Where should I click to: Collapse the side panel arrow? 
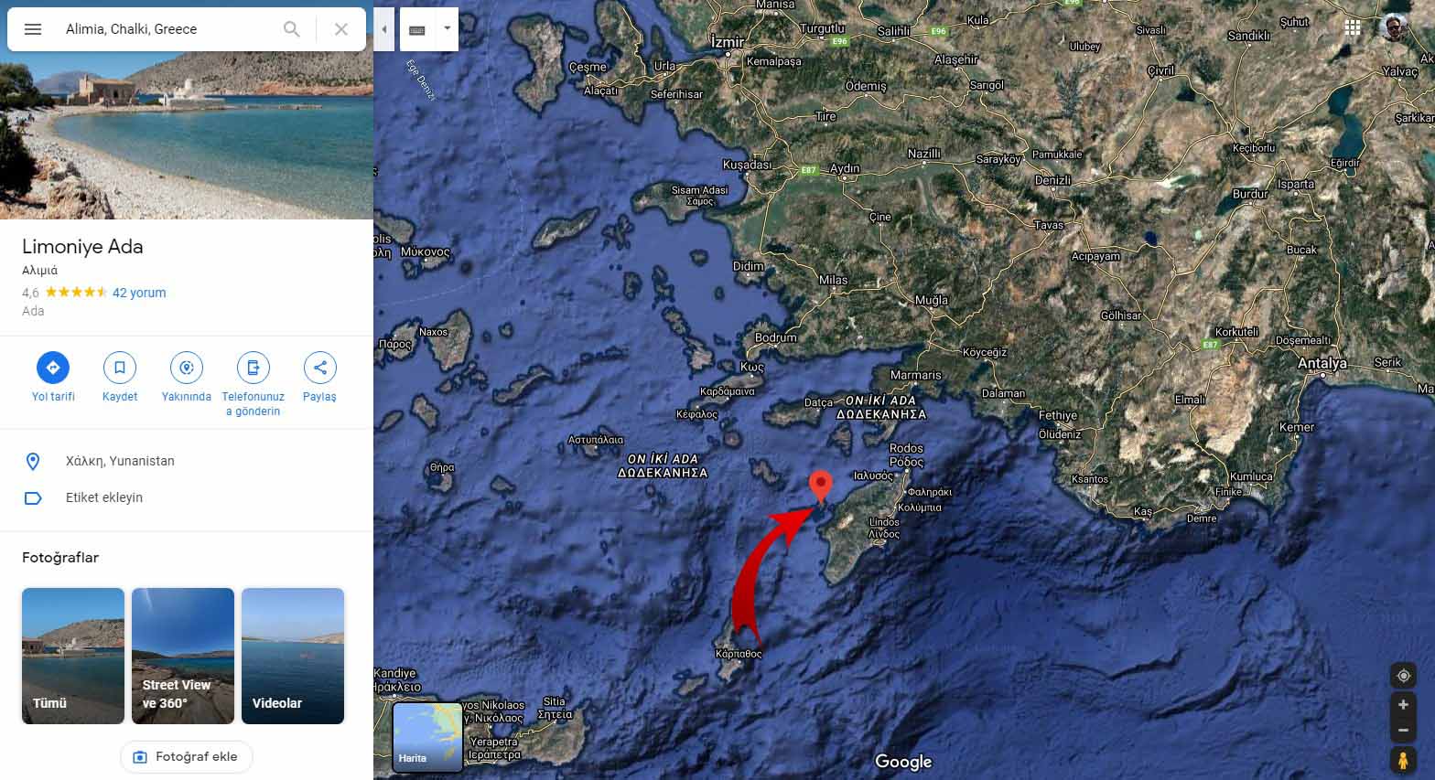click(x=384, y=29)
